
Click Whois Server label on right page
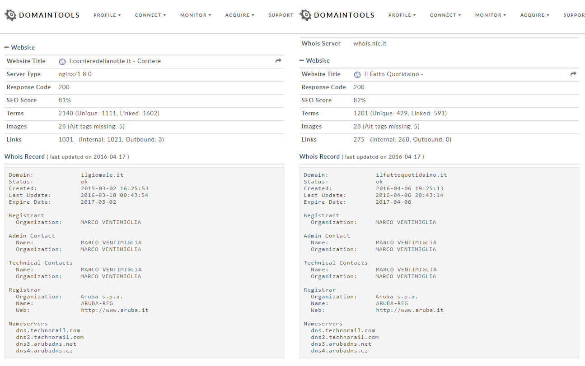coord(321,44)
